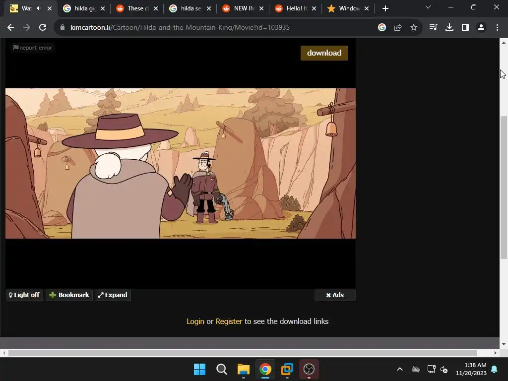
Task: Click the download button
Action: coord(324,53)
